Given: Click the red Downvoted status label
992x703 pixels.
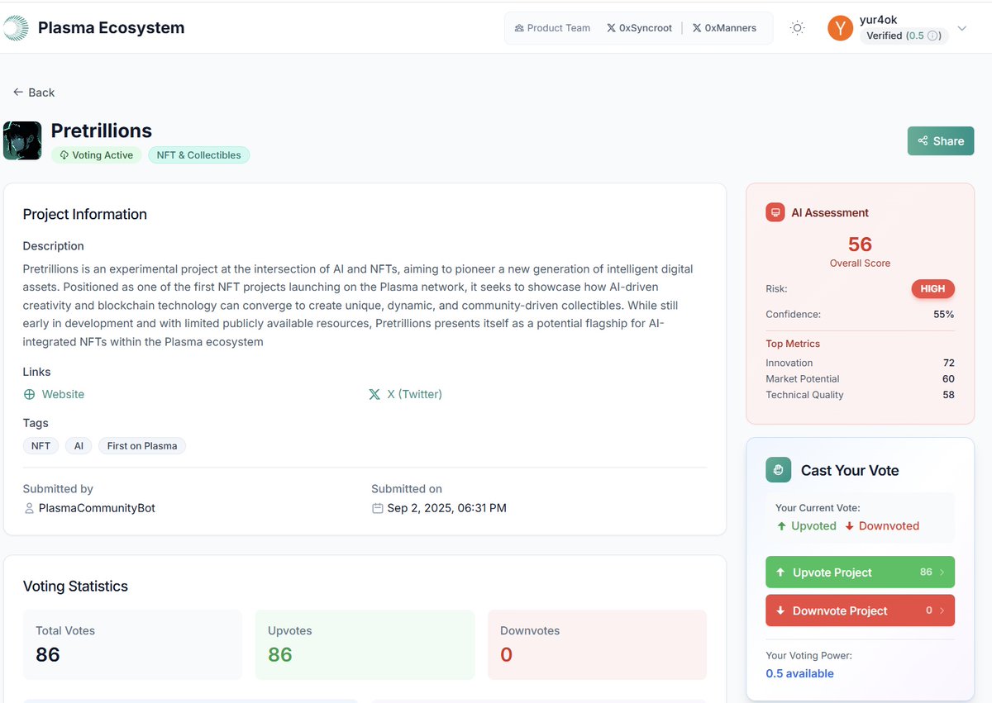Looking at the screenshot, I should (881, 526).
